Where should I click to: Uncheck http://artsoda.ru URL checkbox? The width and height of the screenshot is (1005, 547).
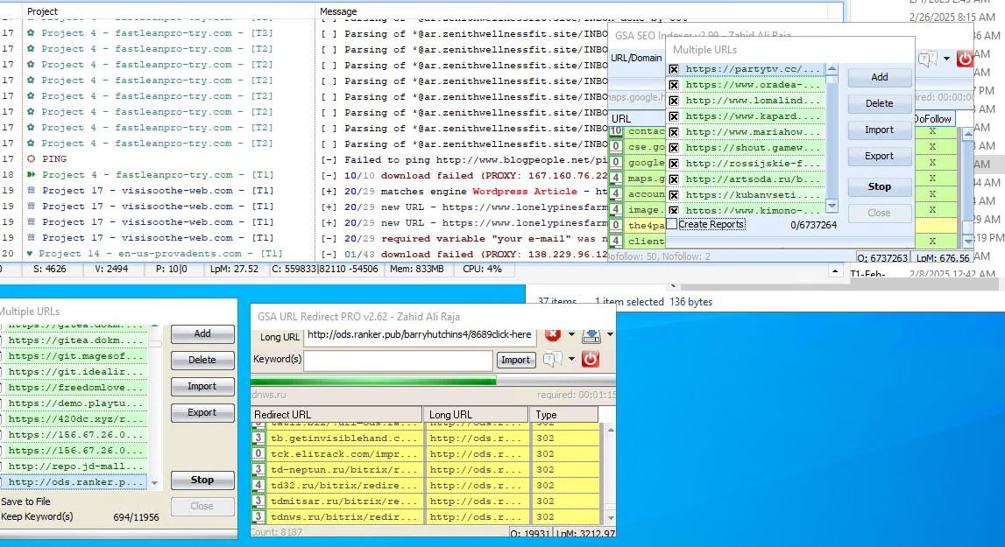[x=674, y=179]
